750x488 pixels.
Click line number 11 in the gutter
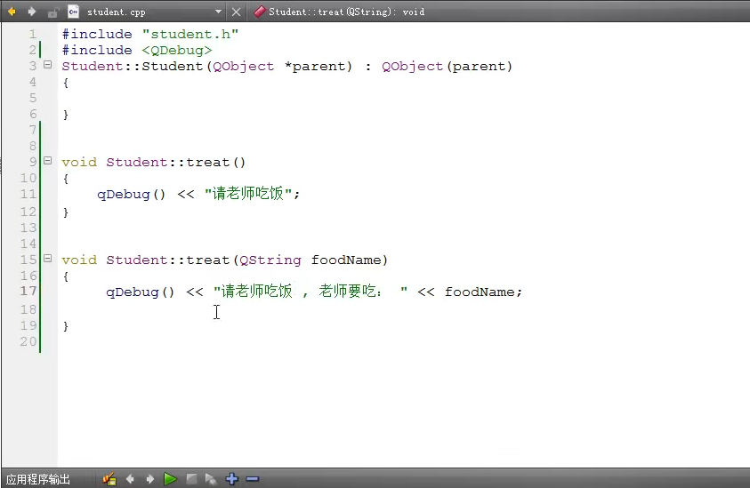(x=28, y=194)
